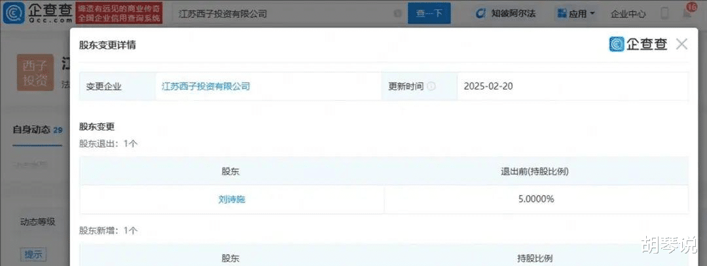This screenshot has width=707, height=266.
Task: Click the 动态等级 label behind the dialog
Action: 38,221
